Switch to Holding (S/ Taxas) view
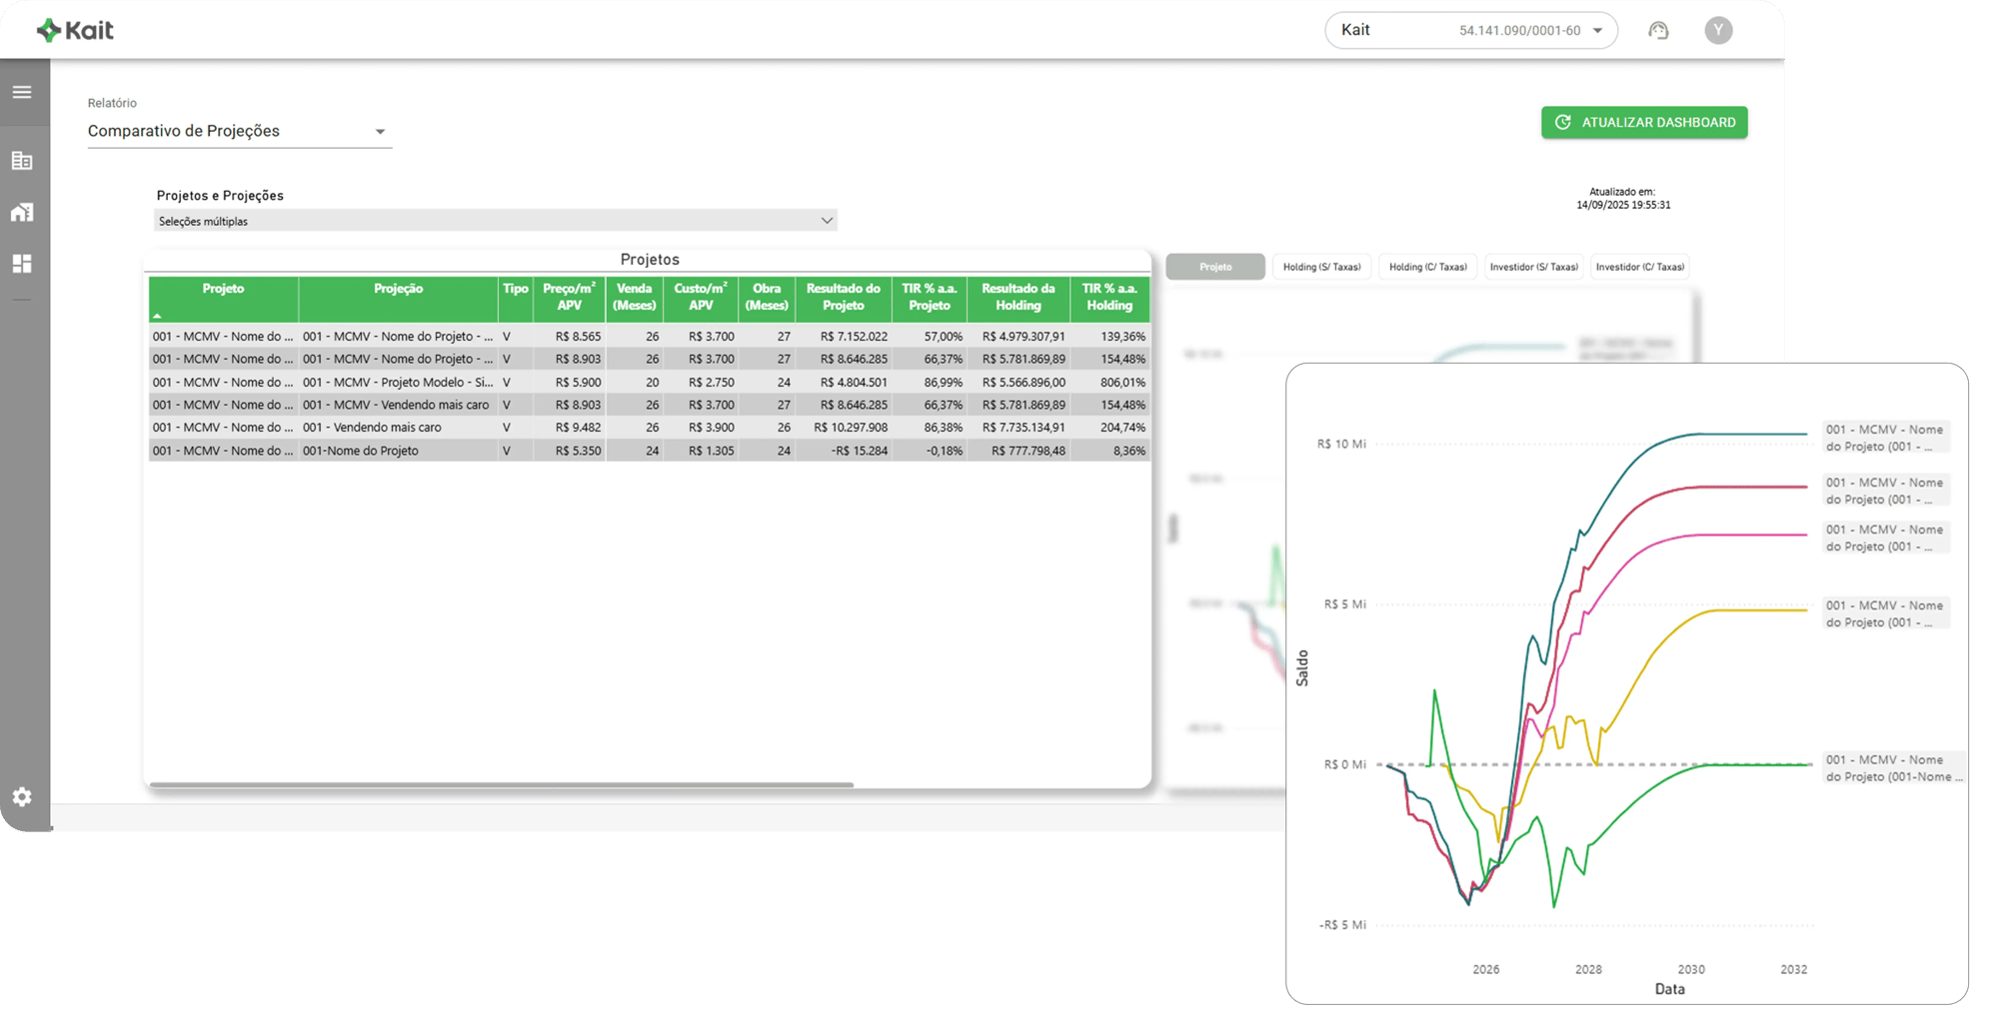This screenshot has width=1999, height=1035. (x=1321, y=267)
